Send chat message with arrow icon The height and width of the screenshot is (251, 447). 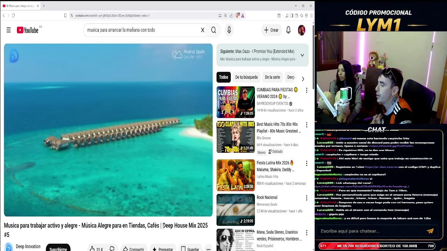430,231
